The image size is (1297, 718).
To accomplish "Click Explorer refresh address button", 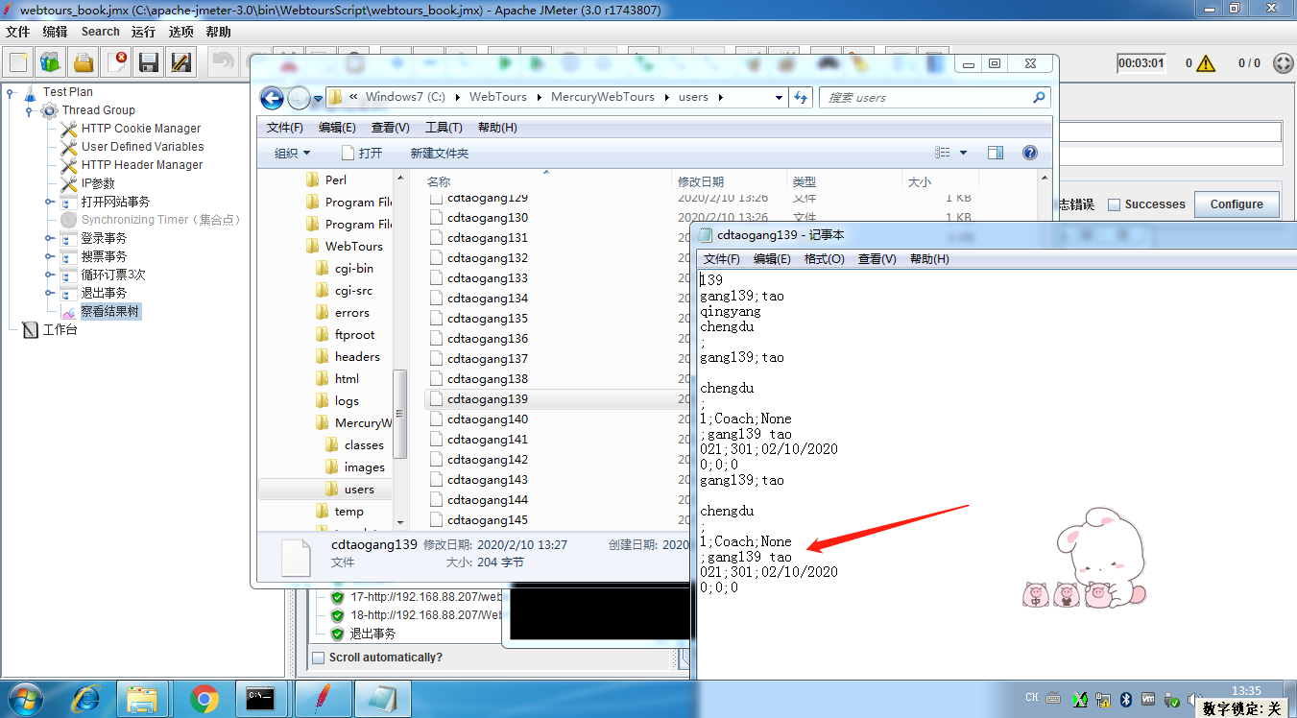I will (802, 97).
